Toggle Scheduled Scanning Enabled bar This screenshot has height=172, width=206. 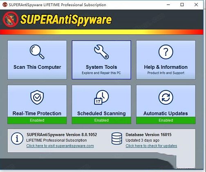point(101,120)
